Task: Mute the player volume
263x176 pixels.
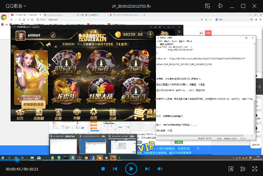Action: pyautogui.click(x=160, y=169)
